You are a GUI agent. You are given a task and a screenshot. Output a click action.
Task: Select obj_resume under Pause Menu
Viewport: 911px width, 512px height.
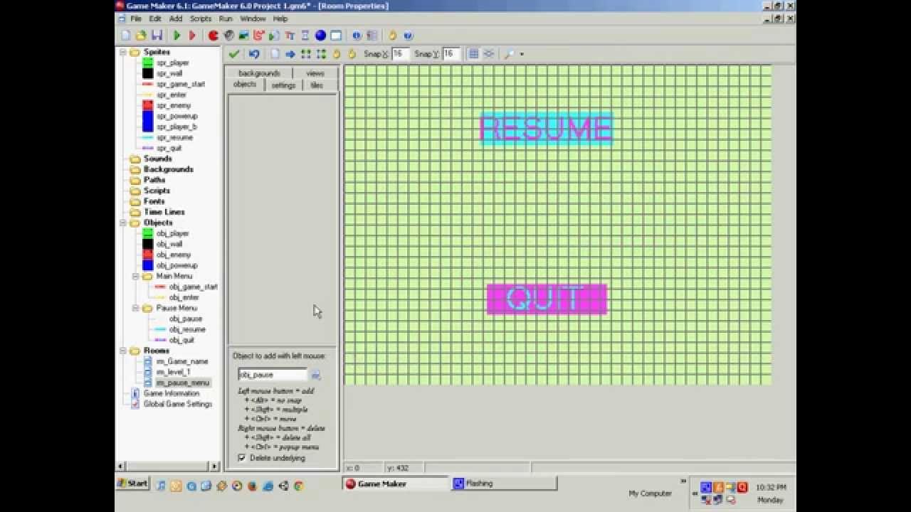(x=187, y=329)
